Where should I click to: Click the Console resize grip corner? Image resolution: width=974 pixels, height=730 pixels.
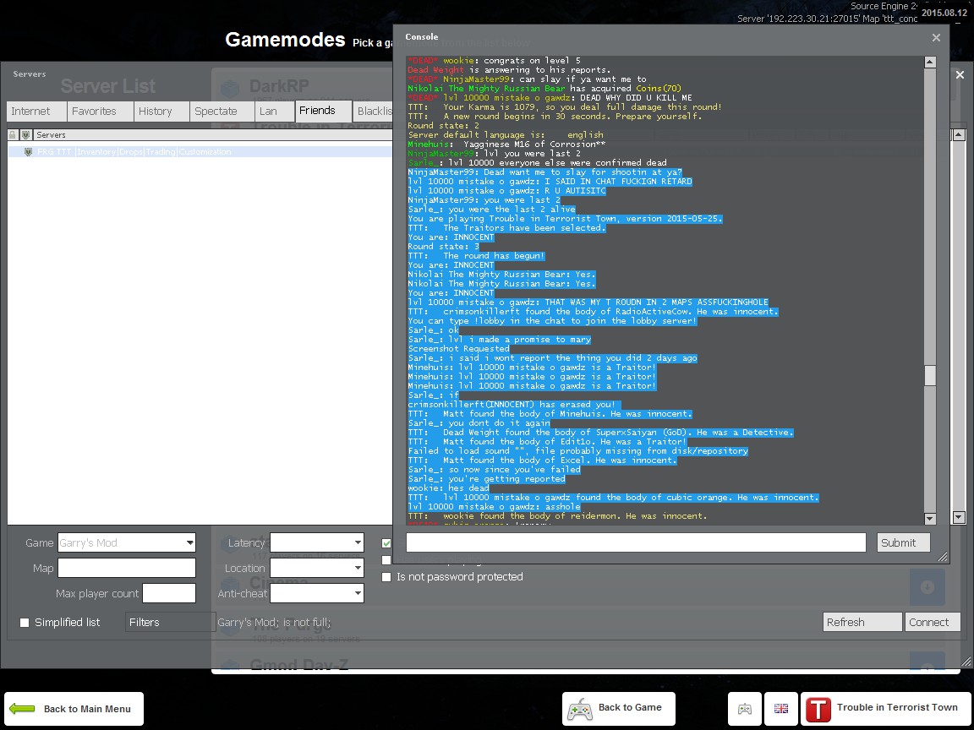pos(943,557)
